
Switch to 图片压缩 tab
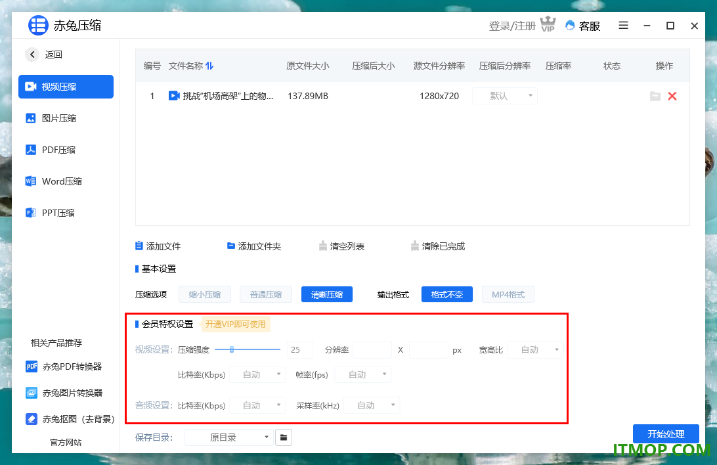coord(51,118)
